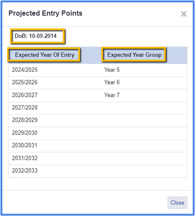The height and width of the screenshot is (216, 195).
Task: Select the 2029/2030 entry row
Action: click(98, 133)
